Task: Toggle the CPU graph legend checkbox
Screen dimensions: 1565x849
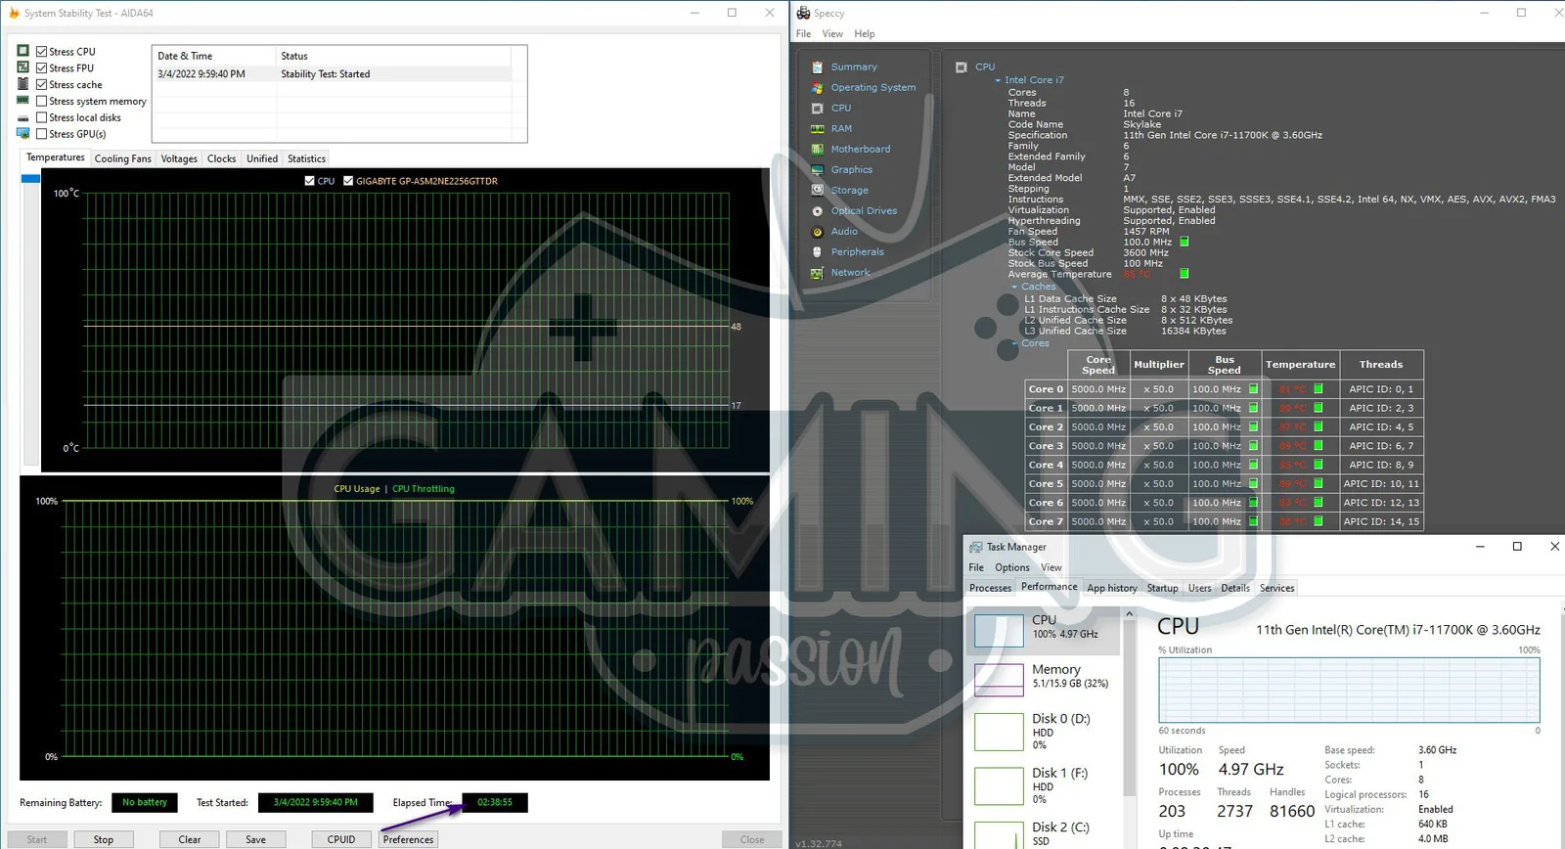Action: 309,181
